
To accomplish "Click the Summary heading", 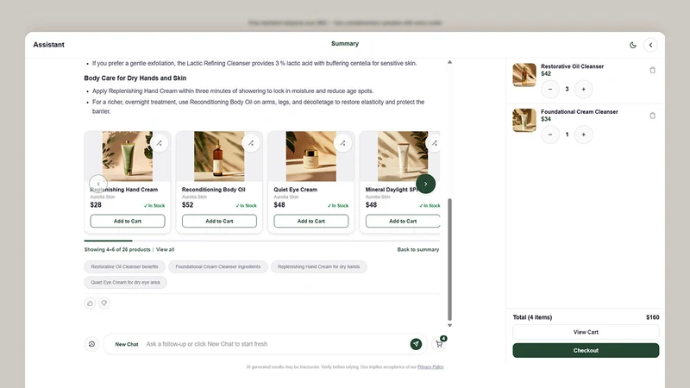I will click(345, 44).
